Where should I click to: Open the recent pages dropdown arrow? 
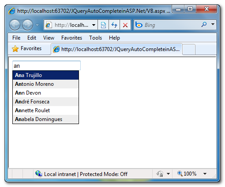(37, 25)
